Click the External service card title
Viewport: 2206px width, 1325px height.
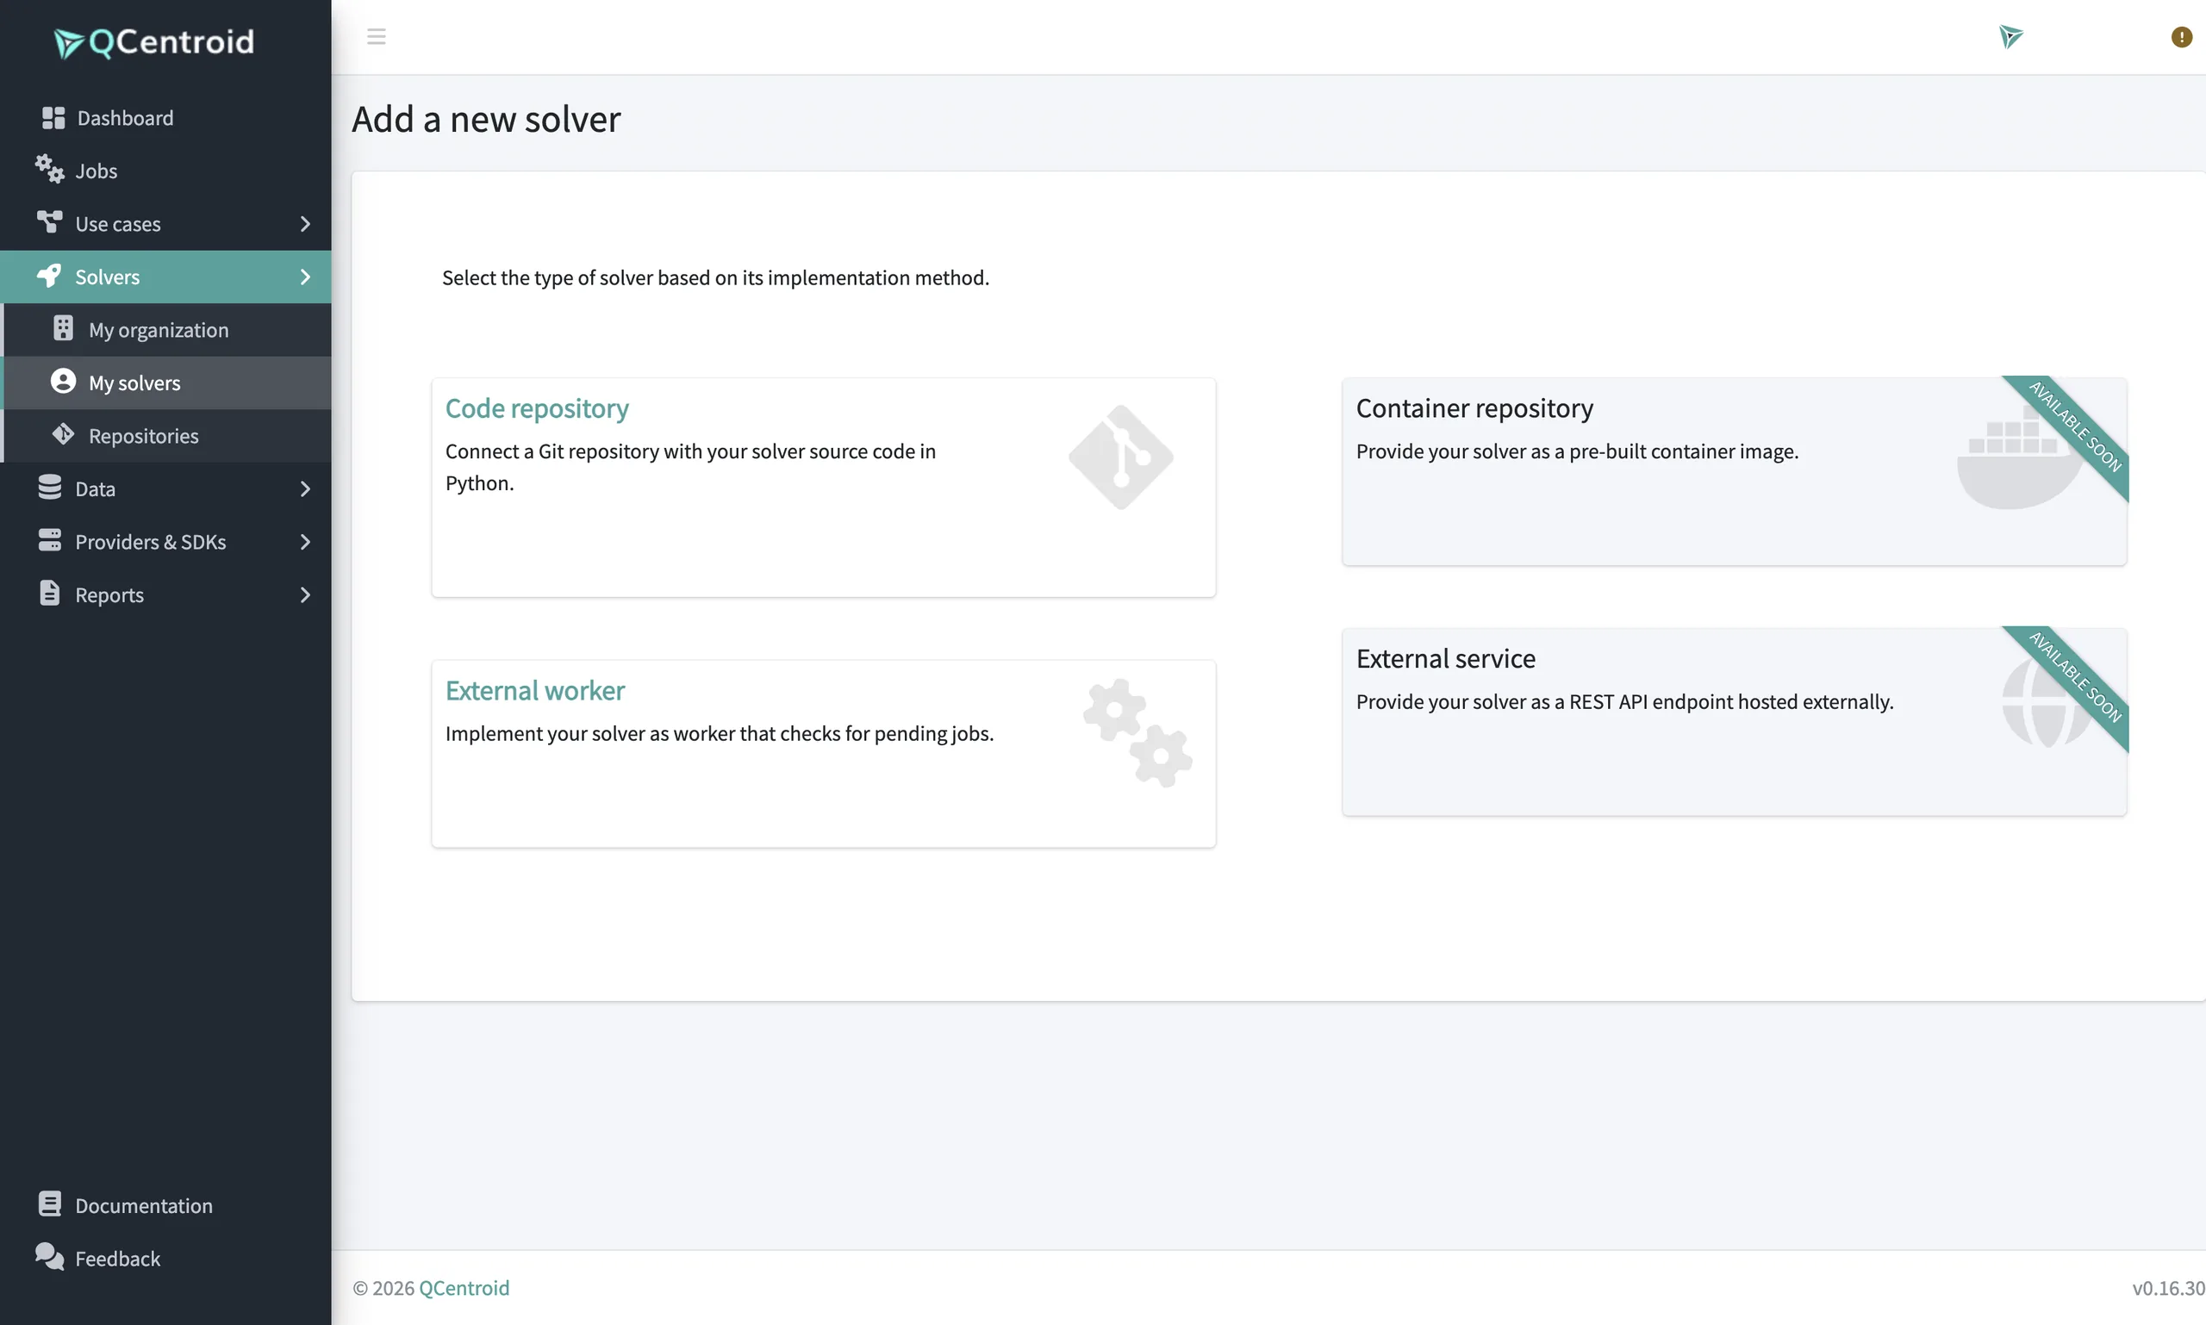click(1446, 658)
